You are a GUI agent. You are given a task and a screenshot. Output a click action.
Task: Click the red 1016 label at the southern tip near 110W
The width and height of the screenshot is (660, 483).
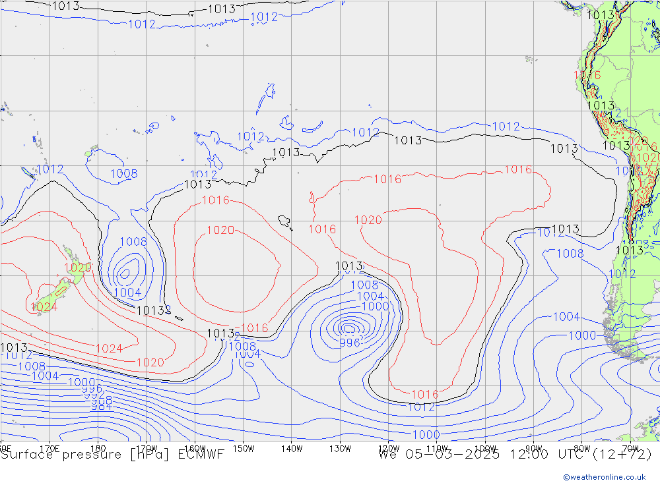pyautogui.click(x=424, y=394)
